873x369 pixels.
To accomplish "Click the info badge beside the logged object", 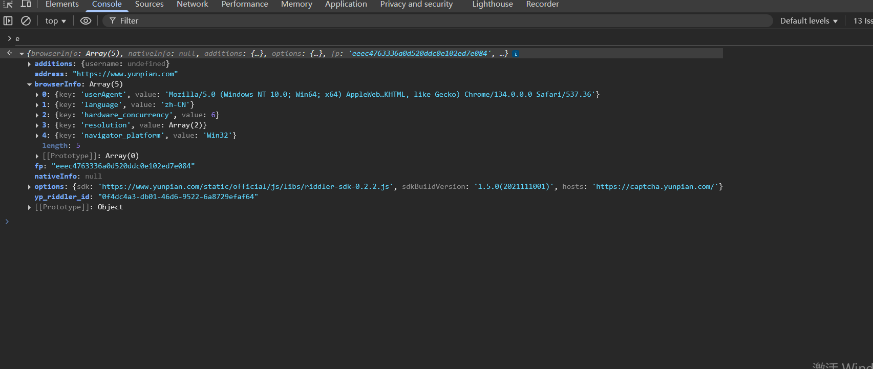I will pos(516,54).
